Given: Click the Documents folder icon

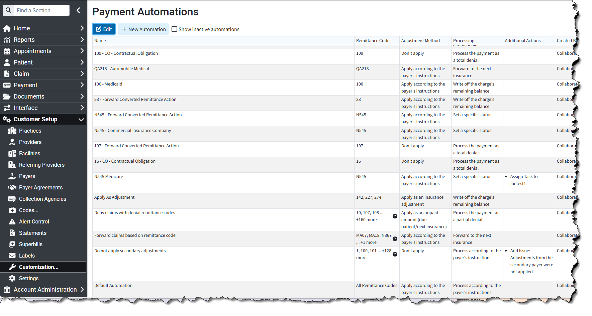Looking at the screenshot, I should click(x=7, y=97).
